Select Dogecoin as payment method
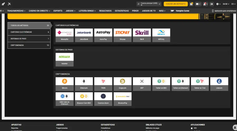 click(x=122, y=83)
